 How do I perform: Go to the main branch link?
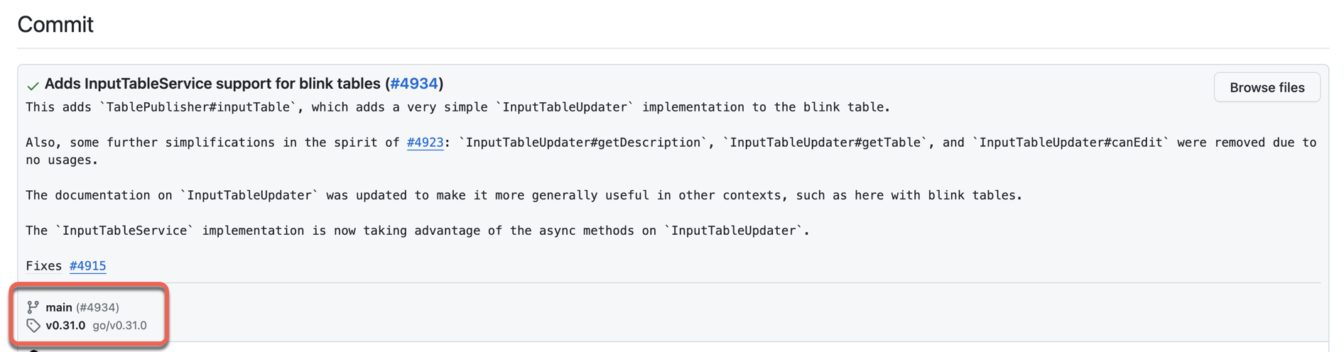click(x=59, y=307)
